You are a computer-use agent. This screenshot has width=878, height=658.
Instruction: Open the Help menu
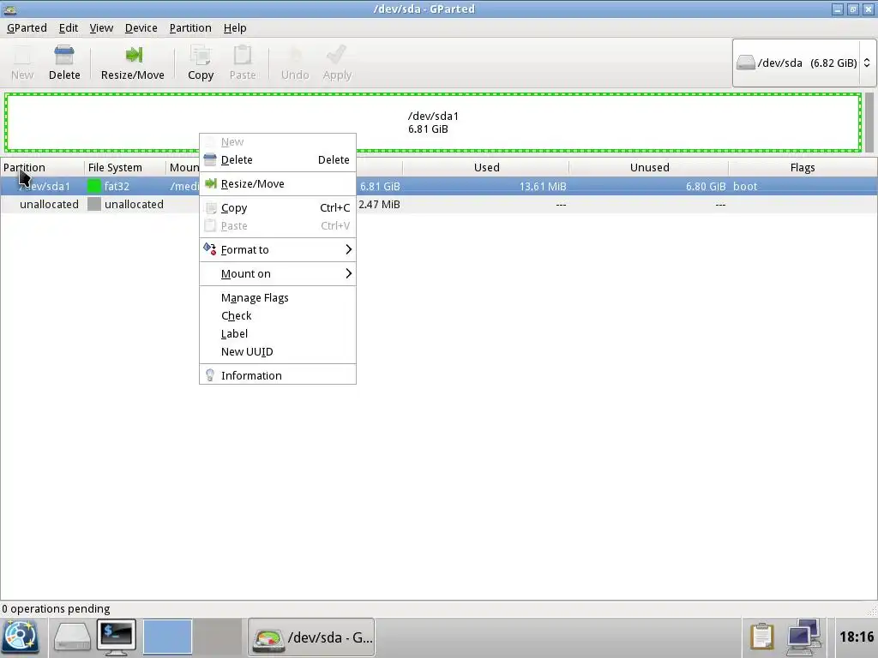235,28
